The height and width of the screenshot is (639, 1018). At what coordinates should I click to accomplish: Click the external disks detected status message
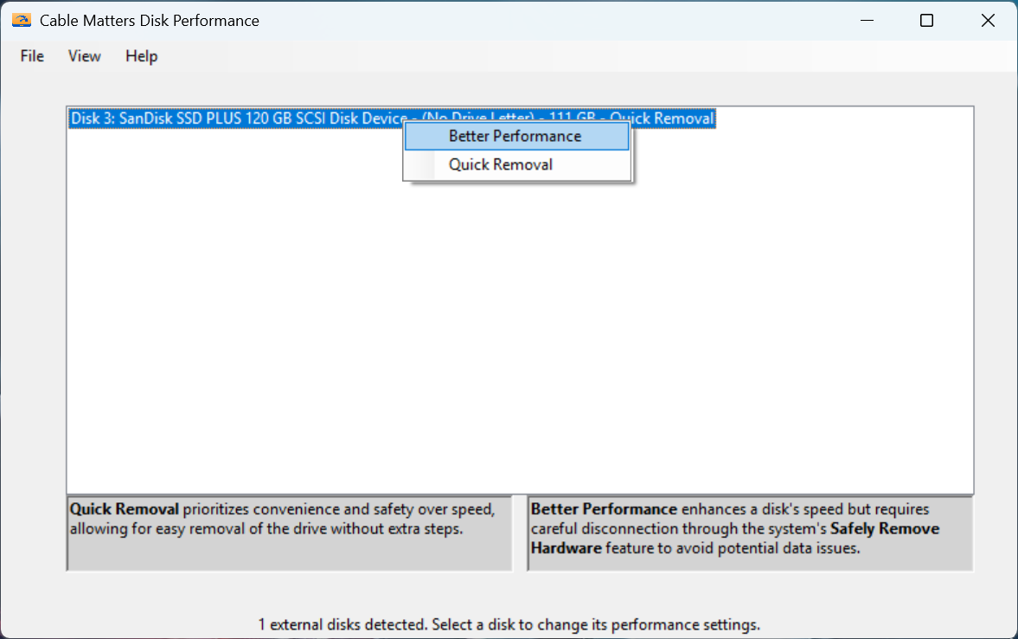(x=509, y=624)
